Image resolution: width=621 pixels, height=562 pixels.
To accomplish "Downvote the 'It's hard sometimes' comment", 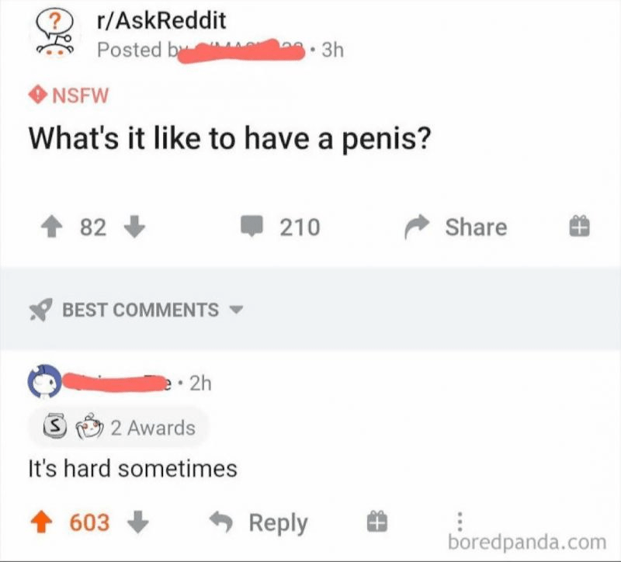I will coord(138,522).
